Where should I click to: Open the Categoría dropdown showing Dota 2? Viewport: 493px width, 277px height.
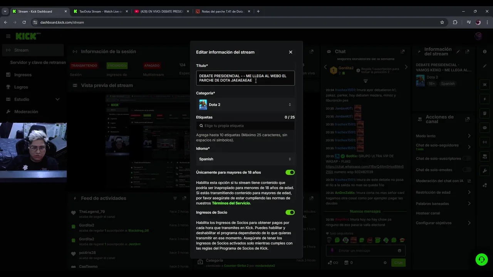point(245,105)
